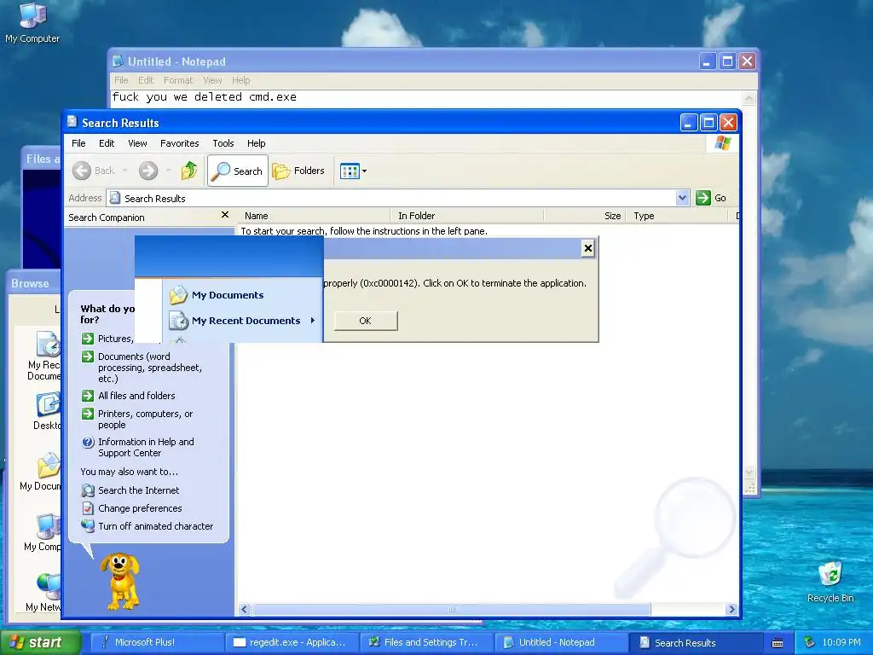Open the Start button
873x655 pixels.
pos(40,642)
